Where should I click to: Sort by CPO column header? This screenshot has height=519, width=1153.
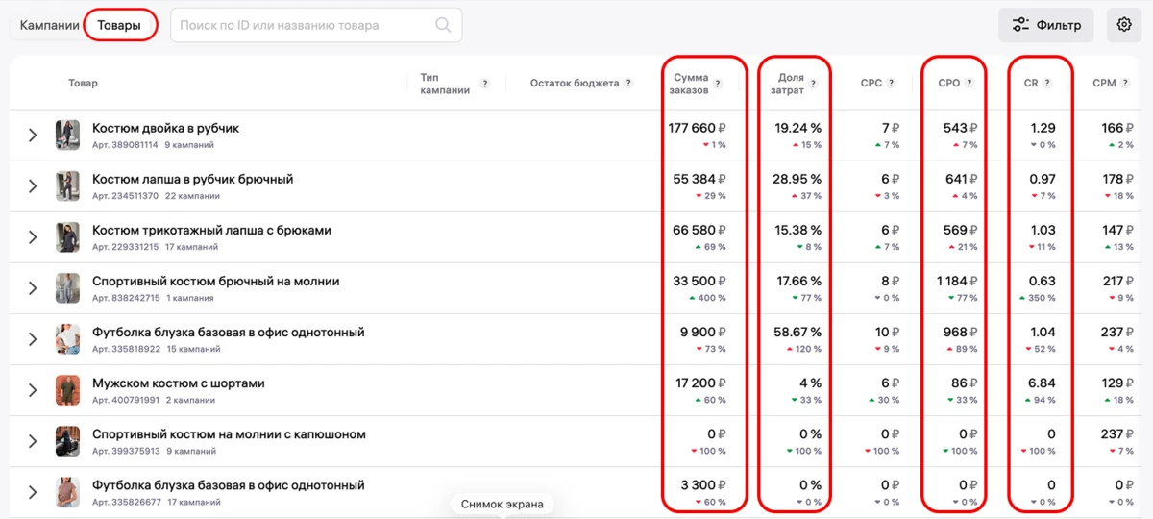(949, 84)
